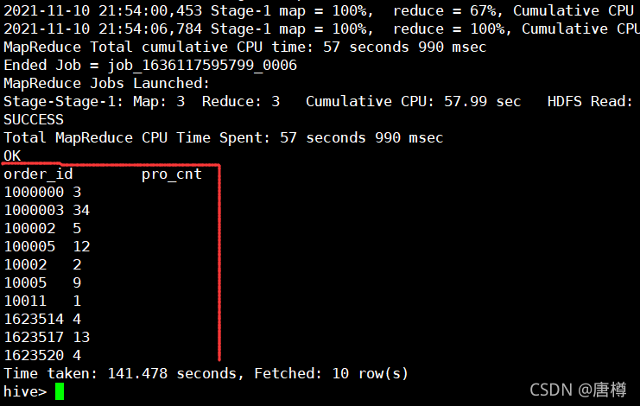Select order row 1000000
The height and width of the screenshot is (406, 640).
click(x=42, y=192)
